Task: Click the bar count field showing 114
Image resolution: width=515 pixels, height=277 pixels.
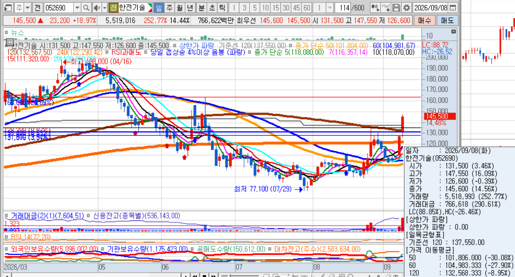Action: point(342,7)
